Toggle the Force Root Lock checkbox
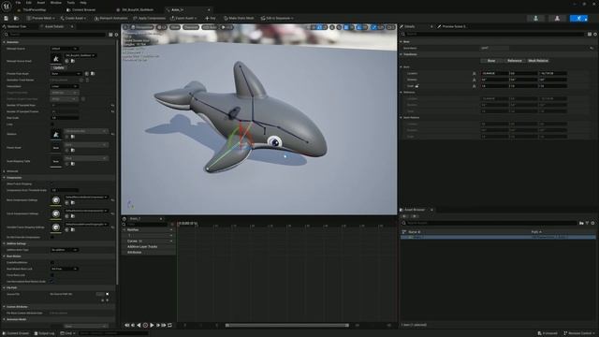Viewport: 599px width, 337px height. (x=52, y=275)
